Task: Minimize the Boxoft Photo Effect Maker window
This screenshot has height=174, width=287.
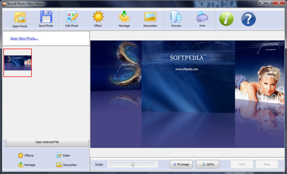Action: [262, 3]
